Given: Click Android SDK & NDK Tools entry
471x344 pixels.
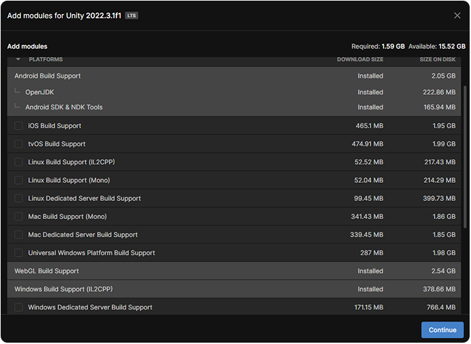Looking at the screenshot, I should coord(64,107).
